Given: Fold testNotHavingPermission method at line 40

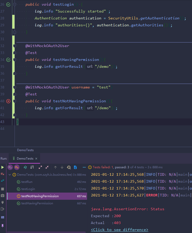Looking at the screenshot, I should coord(15,101).
